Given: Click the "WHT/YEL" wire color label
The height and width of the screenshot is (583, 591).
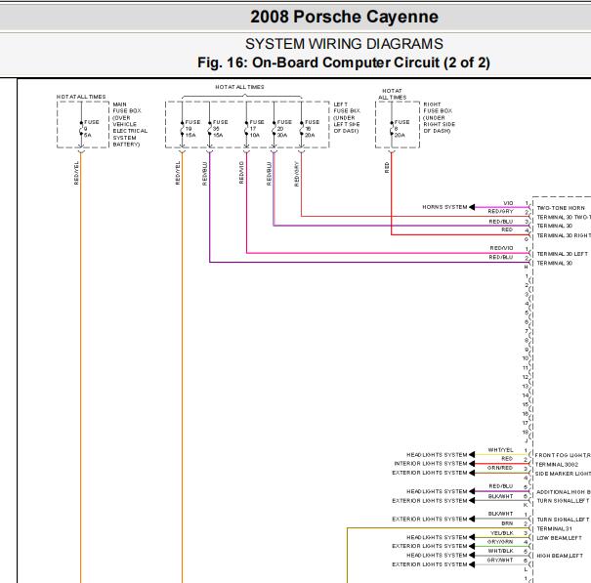Looking at the screenshot, I should pyautogui.click(x=500, y=450).
